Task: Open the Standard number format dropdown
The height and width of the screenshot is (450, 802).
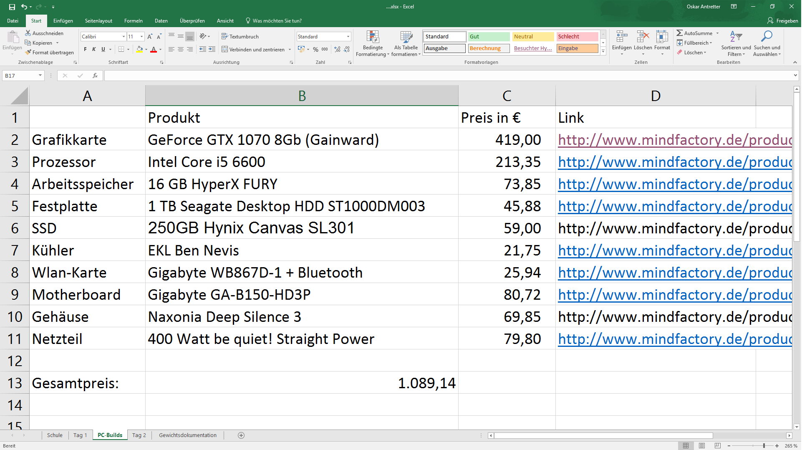Action: point(348,37)
